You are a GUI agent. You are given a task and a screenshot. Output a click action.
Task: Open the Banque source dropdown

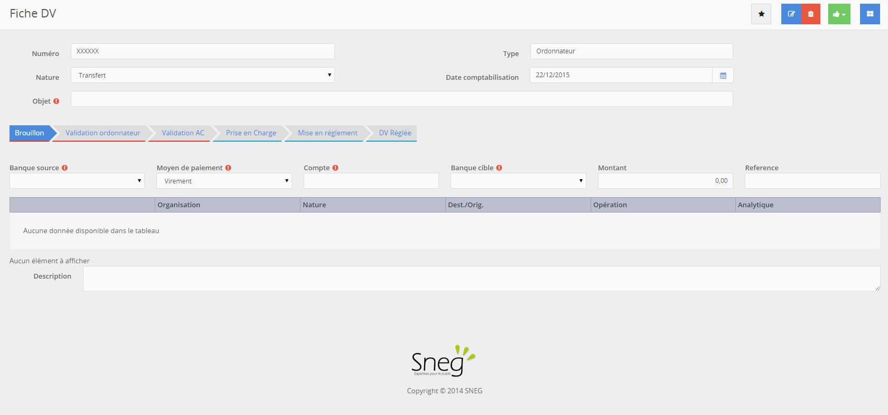click(x=77, y=181)
